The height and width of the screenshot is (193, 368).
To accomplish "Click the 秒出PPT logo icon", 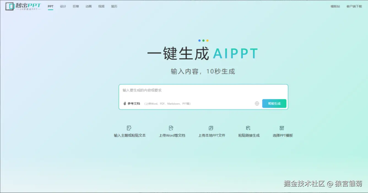I will (x=9, y=6).
